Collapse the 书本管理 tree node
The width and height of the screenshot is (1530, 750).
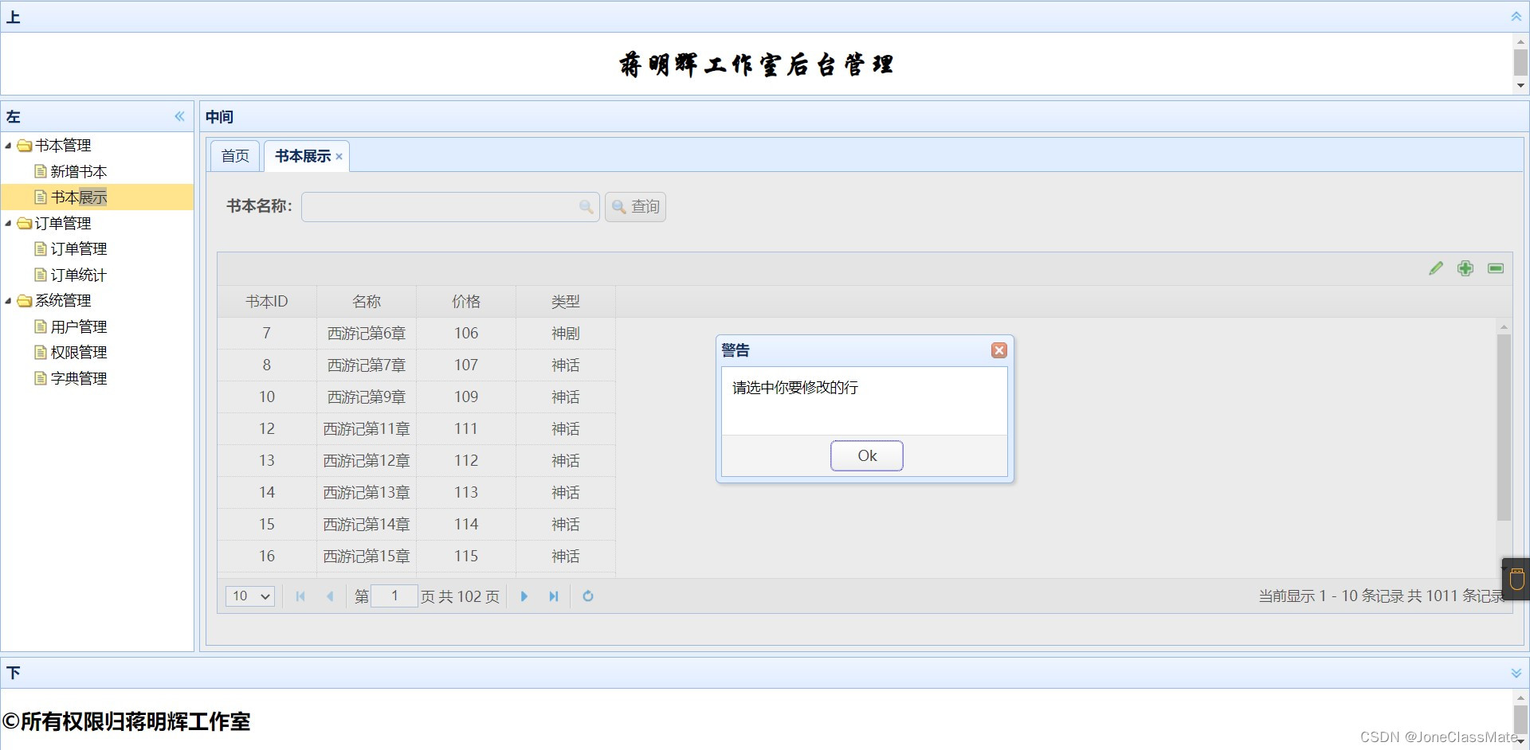(8, 146)
